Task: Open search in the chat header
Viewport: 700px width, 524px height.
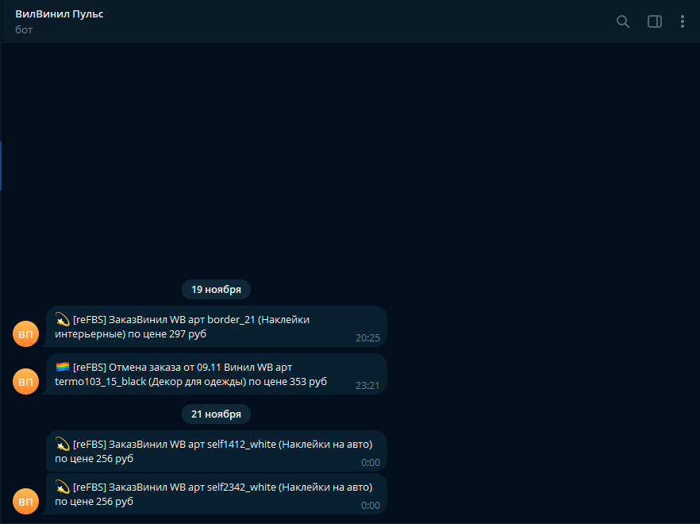Action: [x=623, y=21]
